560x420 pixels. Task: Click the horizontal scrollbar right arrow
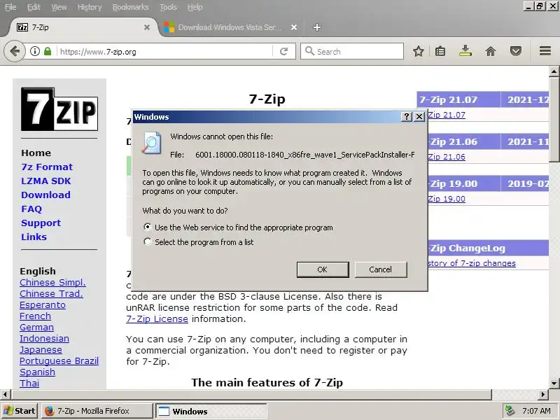(543, 394)
